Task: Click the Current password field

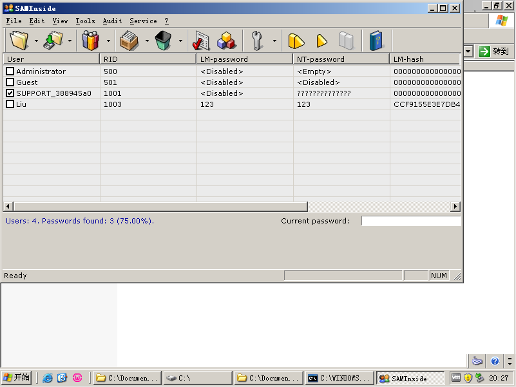Action: tap(411, 221)
